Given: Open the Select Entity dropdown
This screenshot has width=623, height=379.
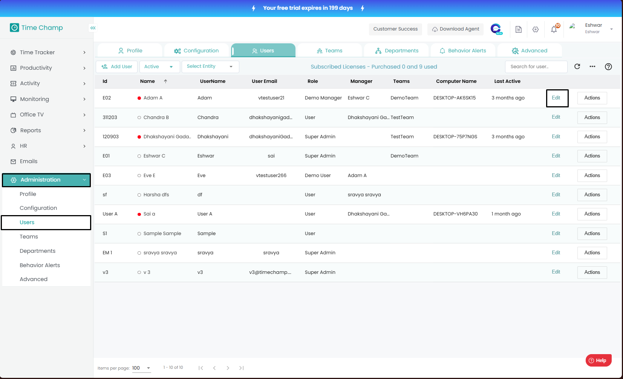Looking at the screenshot, I should pyautogui.click(x=210, y=67).
